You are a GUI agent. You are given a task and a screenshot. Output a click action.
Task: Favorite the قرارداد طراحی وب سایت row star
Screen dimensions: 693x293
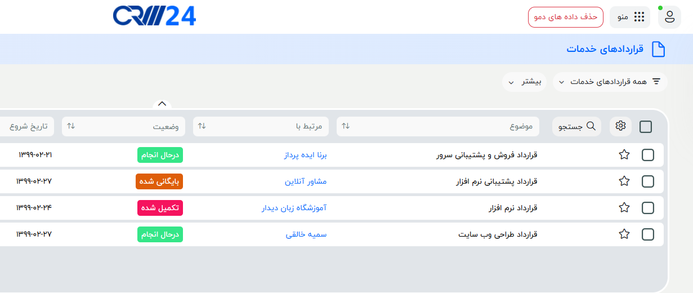tap(624, 234)
